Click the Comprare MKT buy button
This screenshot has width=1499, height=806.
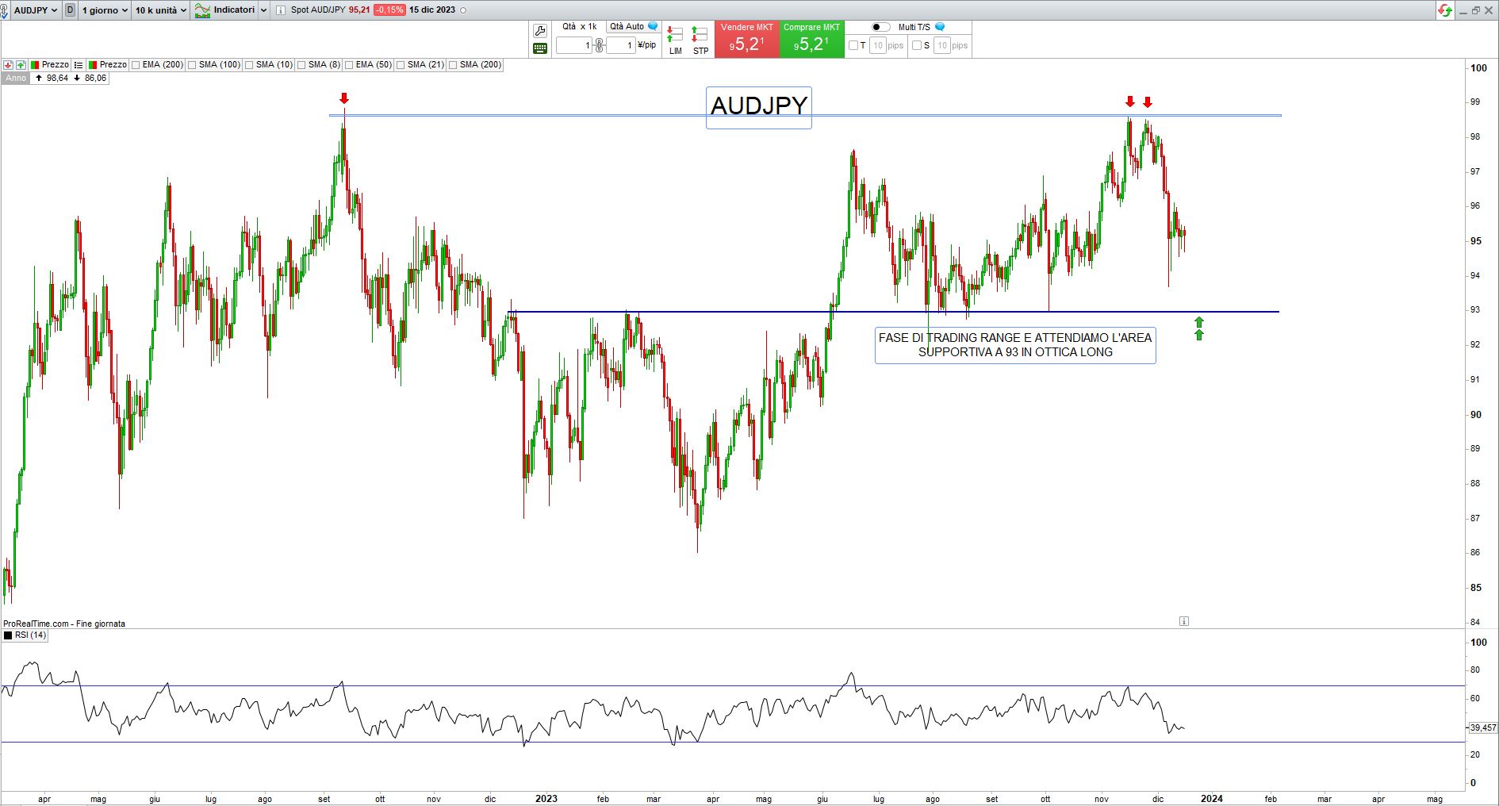pyautogui.click(x=811, y=39)
